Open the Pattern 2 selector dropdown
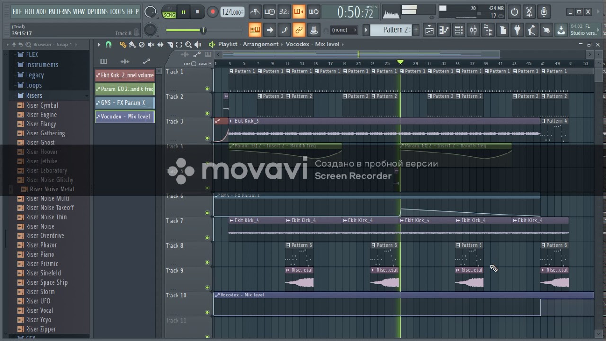The image size is (606, 341). [x=391, y=30]
